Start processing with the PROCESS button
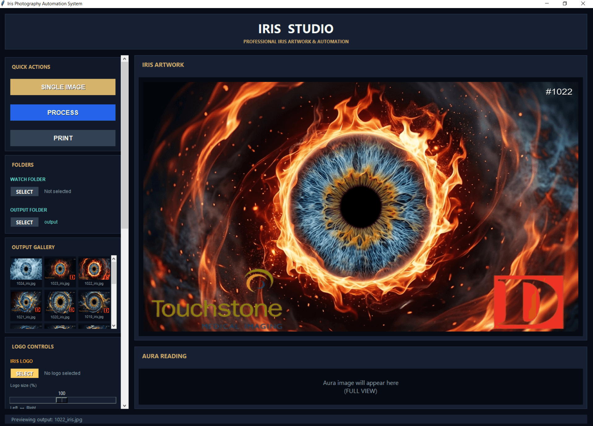Screen dimensions: 593x426 tap(63, 112)
